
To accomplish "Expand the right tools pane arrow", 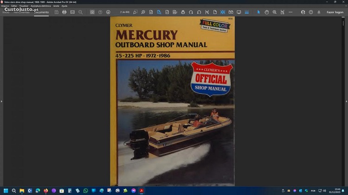I will [x=346, y=101].
